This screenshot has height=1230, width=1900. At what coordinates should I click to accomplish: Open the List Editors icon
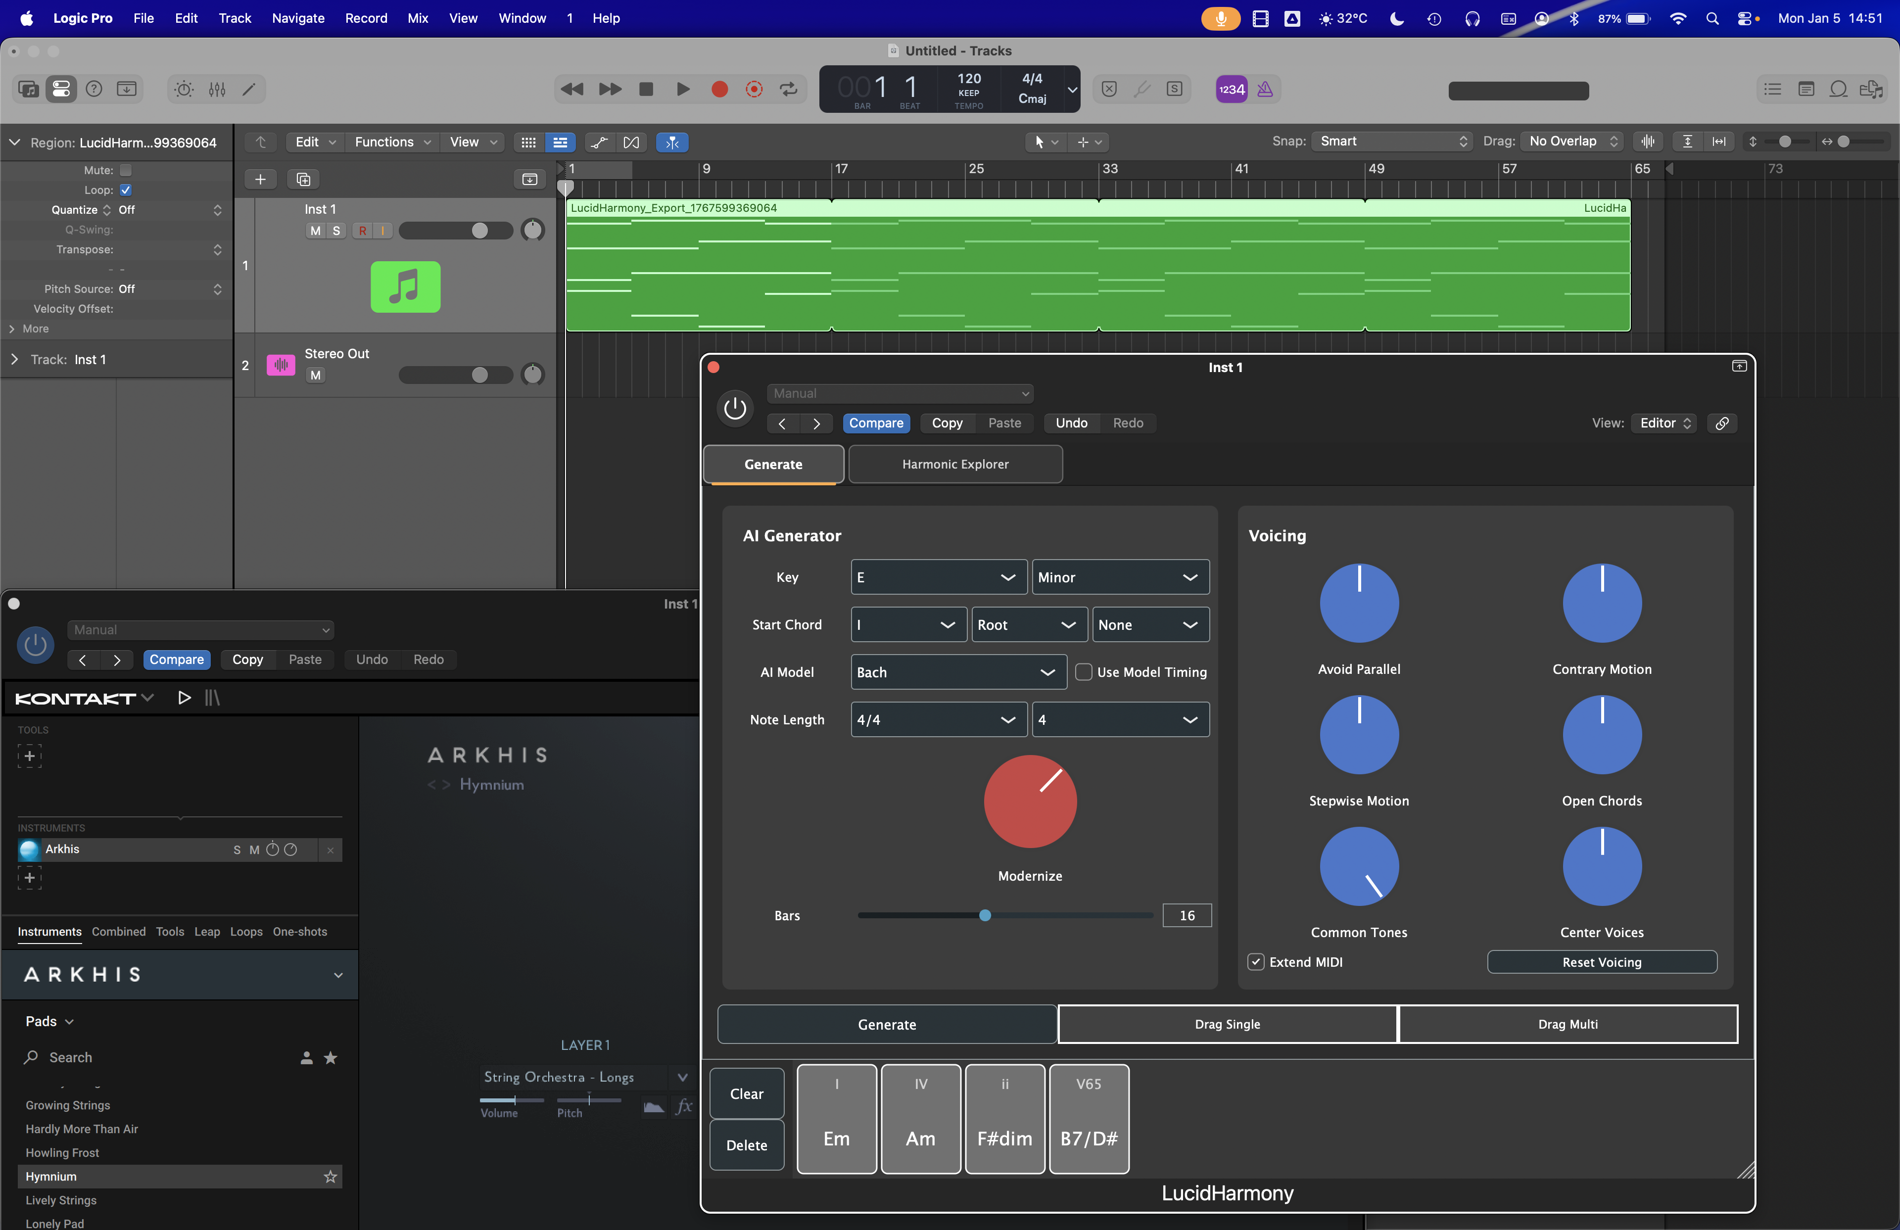[1772, 90]
